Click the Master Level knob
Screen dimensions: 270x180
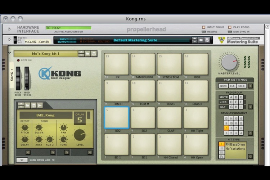(x=229, y=62)
